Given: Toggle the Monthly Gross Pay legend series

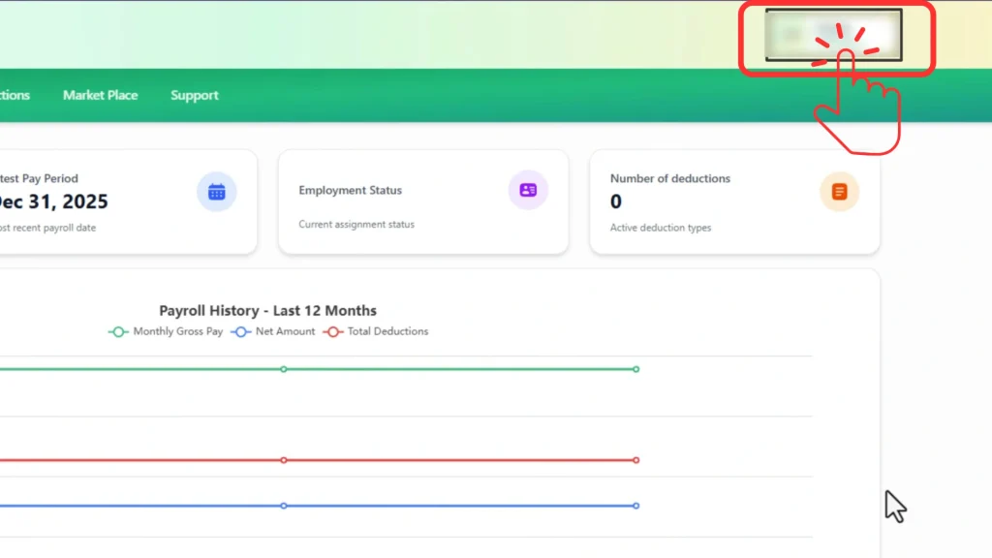Looking at the screenshot, I should pyautogui.click(x=166, y=331).
